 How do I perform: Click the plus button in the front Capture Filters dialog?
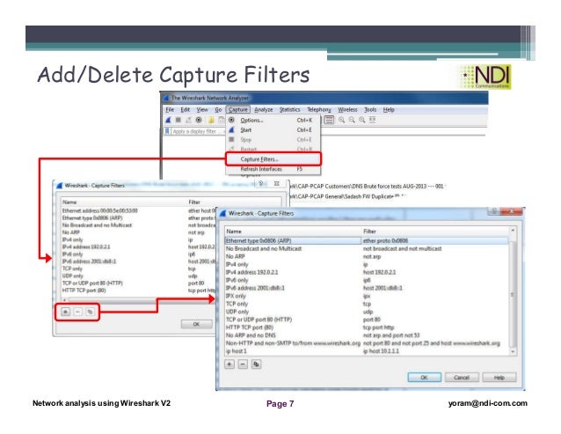coord(229,364)
